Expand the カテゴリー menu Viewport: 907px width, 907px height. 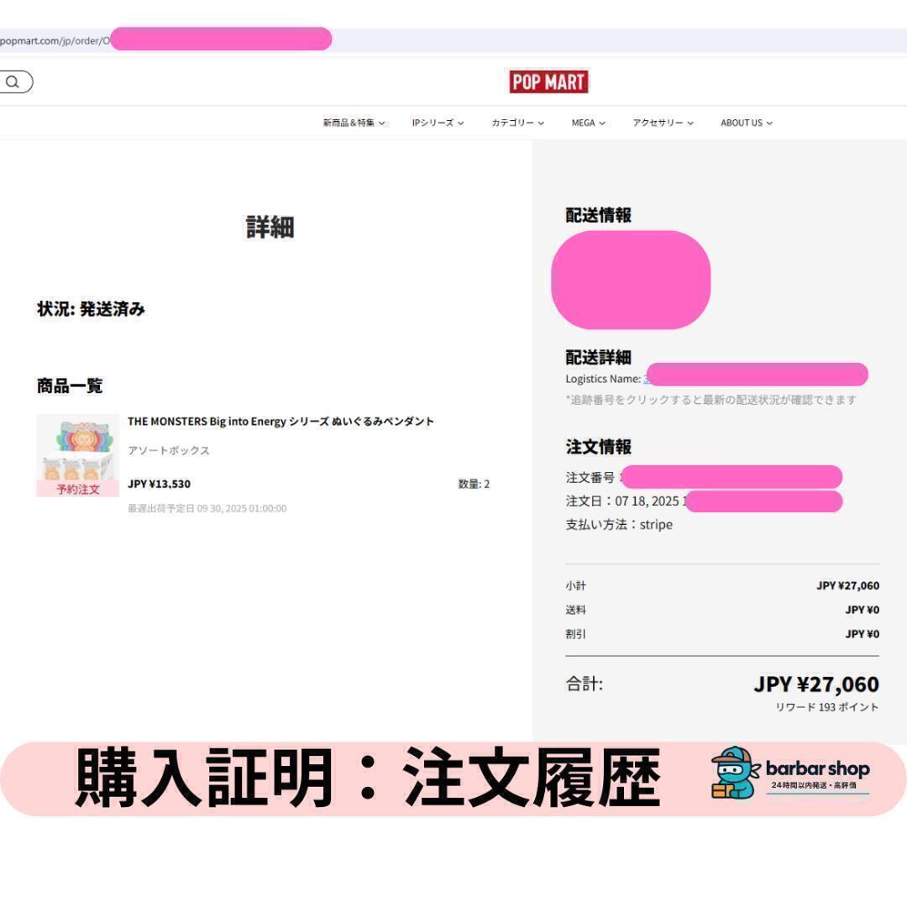pyautogui.click(x=517, y=123)
